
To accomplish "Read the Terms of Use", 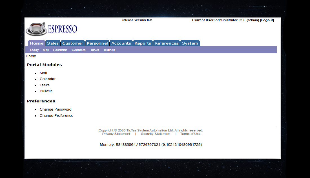I will (190, 133).
